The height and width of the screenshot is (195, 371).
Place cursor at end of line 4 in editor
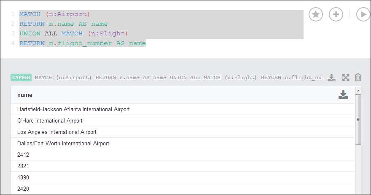coord(146,43)
